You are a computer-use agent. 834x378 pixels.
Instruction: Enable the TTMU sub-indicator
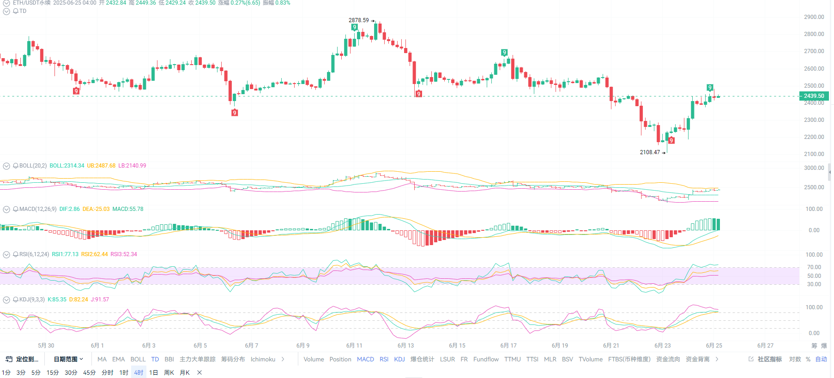click(512, 359)
